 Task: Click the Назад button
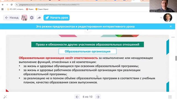pos(12,18)
